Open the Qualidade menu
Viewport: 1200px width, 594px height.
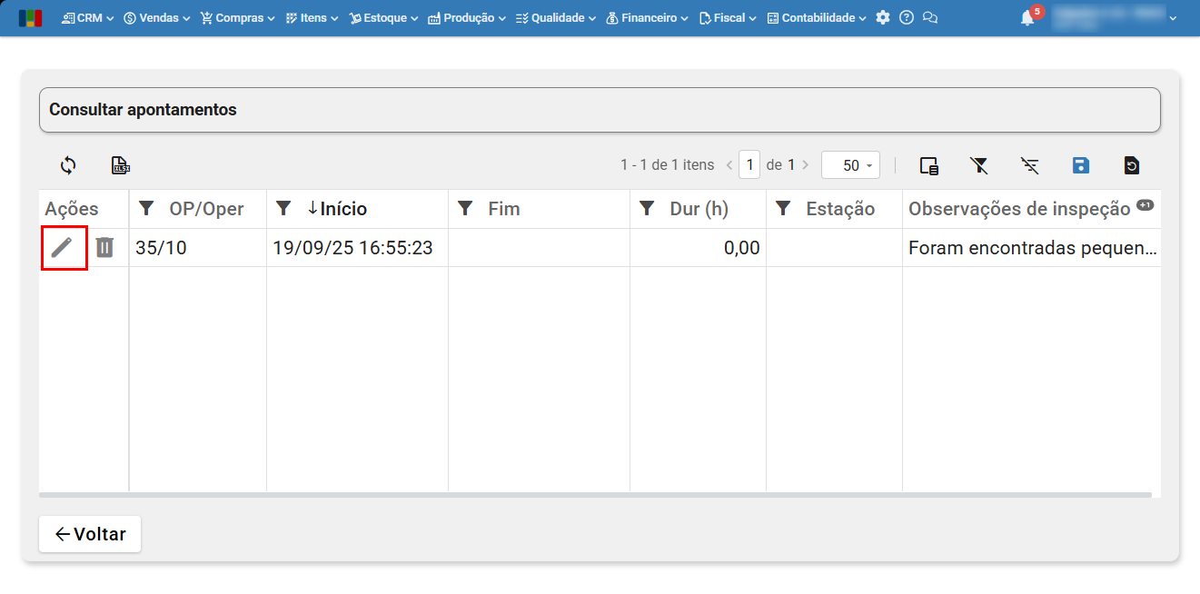555,18
